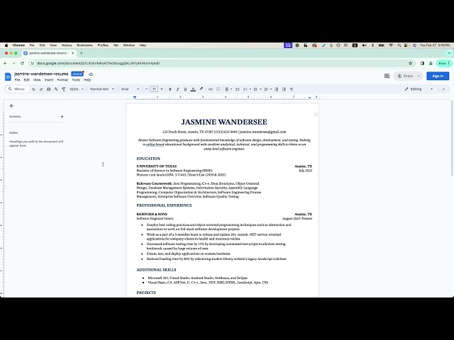
Task: Open comment history with the comment icon
Action: 387,76
